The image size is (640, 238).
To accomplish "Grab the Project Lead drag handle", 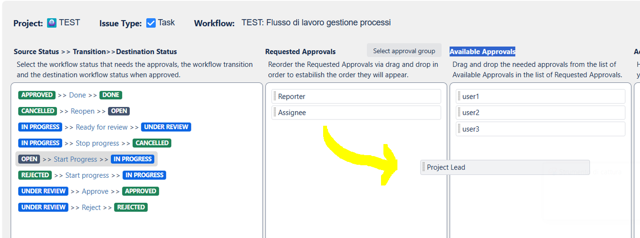I will click(x=423, y=167).
